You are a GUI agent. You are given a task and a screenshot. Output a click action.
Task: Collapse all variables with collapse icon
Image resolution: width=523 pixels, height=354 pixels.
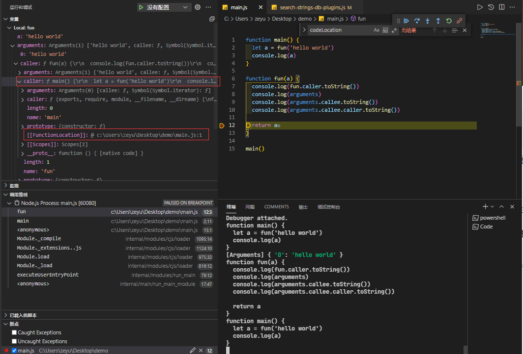pyautogui.click(x=212, y=19)
